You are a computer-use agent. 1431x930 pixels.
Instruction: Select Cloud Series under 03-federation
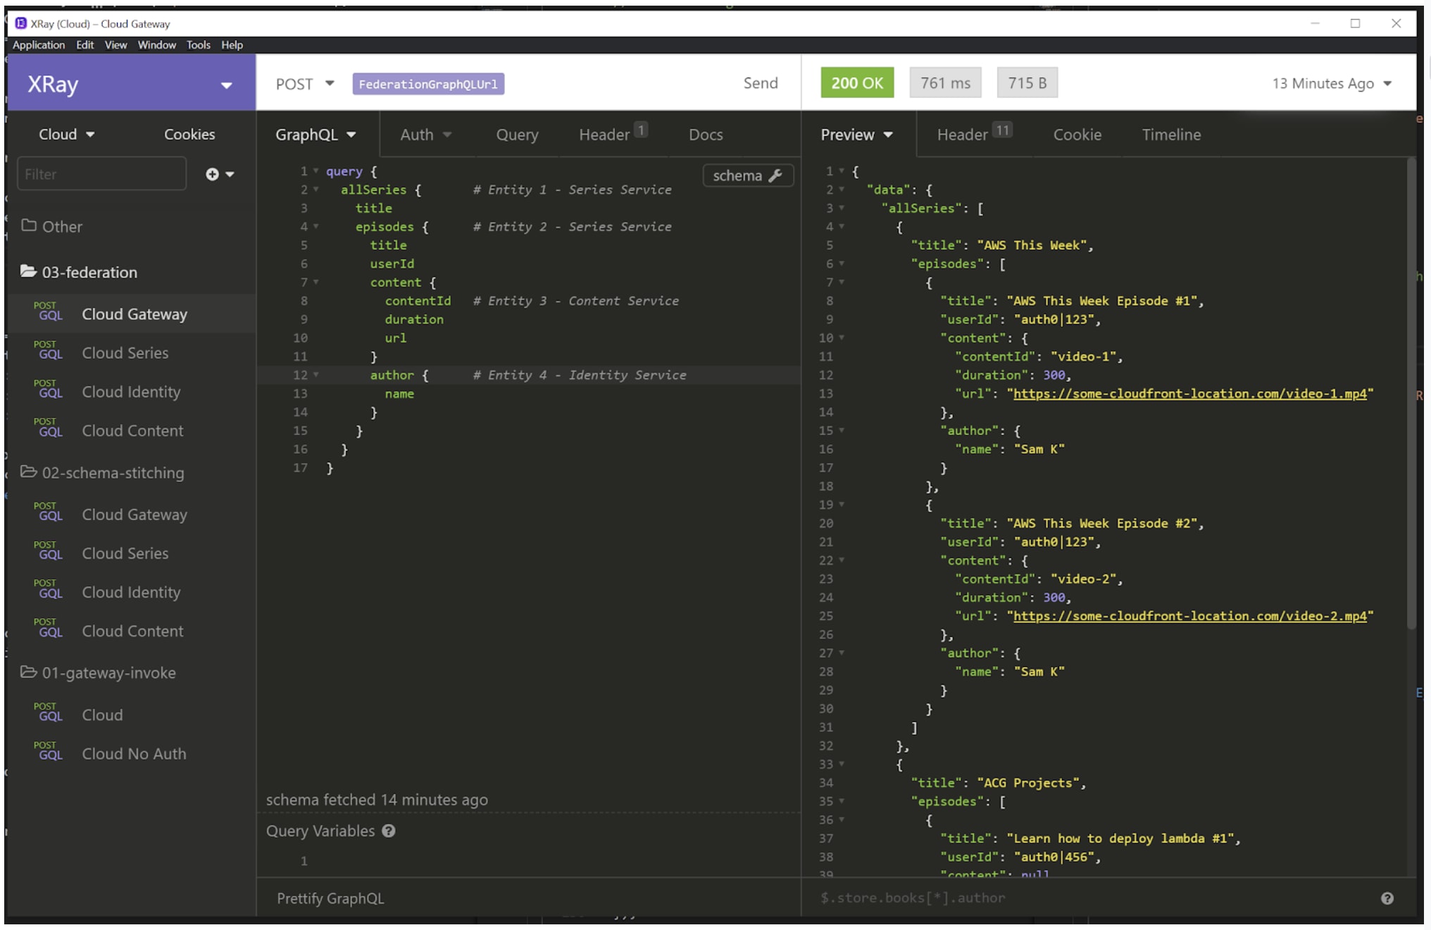(131, 352)
